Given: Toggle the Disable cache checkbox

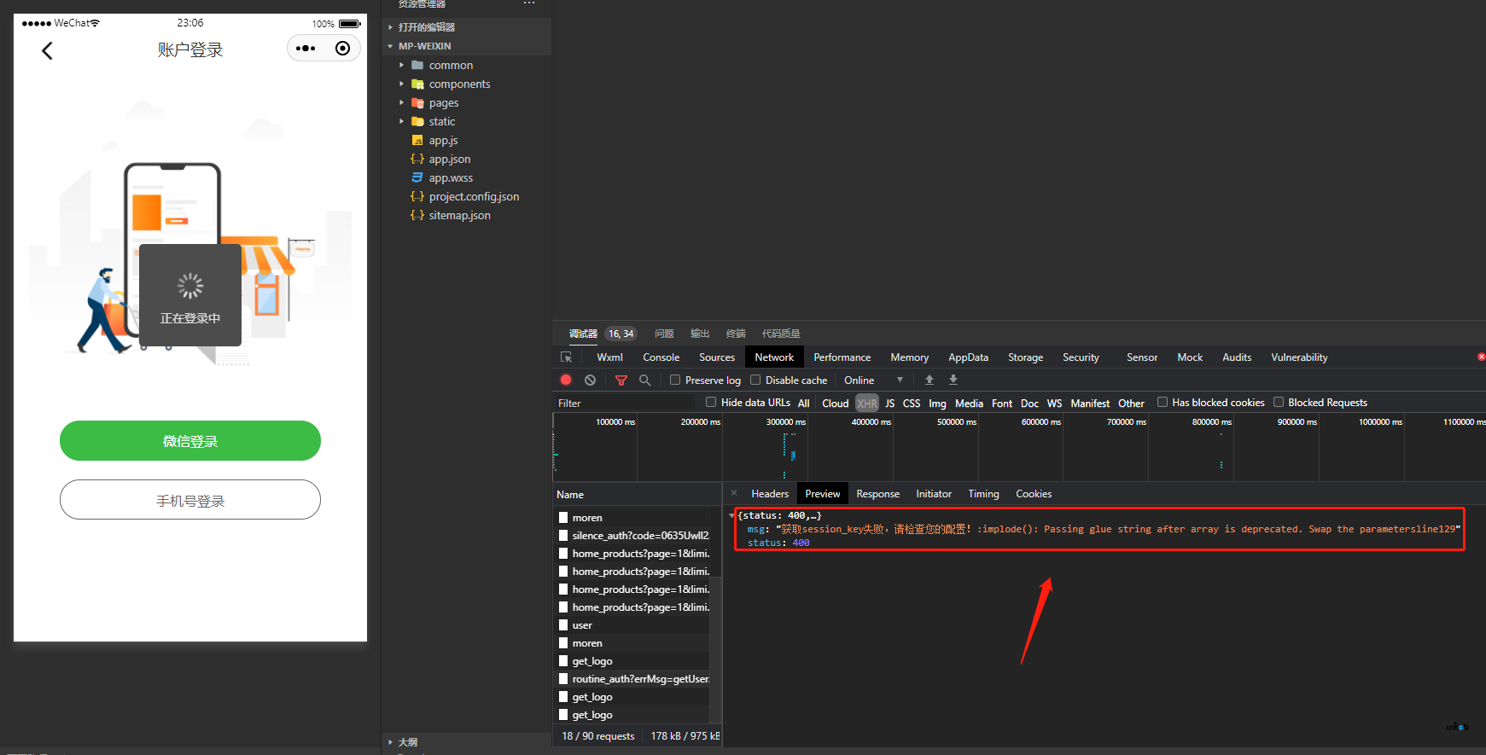Looking at the screenshot, I should (755, 380).
